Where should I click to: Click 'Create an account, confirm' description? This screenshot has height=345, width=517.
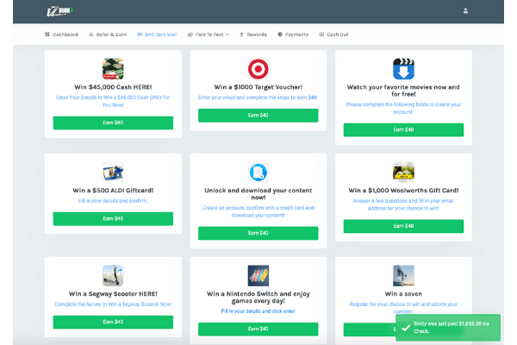coord(258,211)
